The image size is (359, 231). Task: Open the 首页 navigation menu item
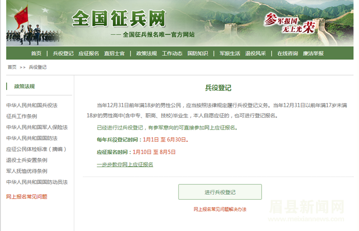tap(36, 53)
